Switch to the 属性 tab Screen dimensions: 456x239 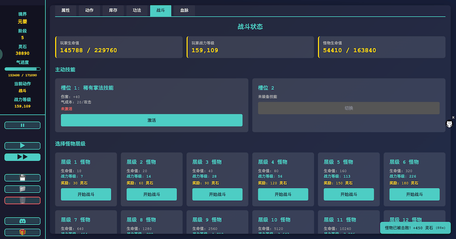click(x=66, y=10)
